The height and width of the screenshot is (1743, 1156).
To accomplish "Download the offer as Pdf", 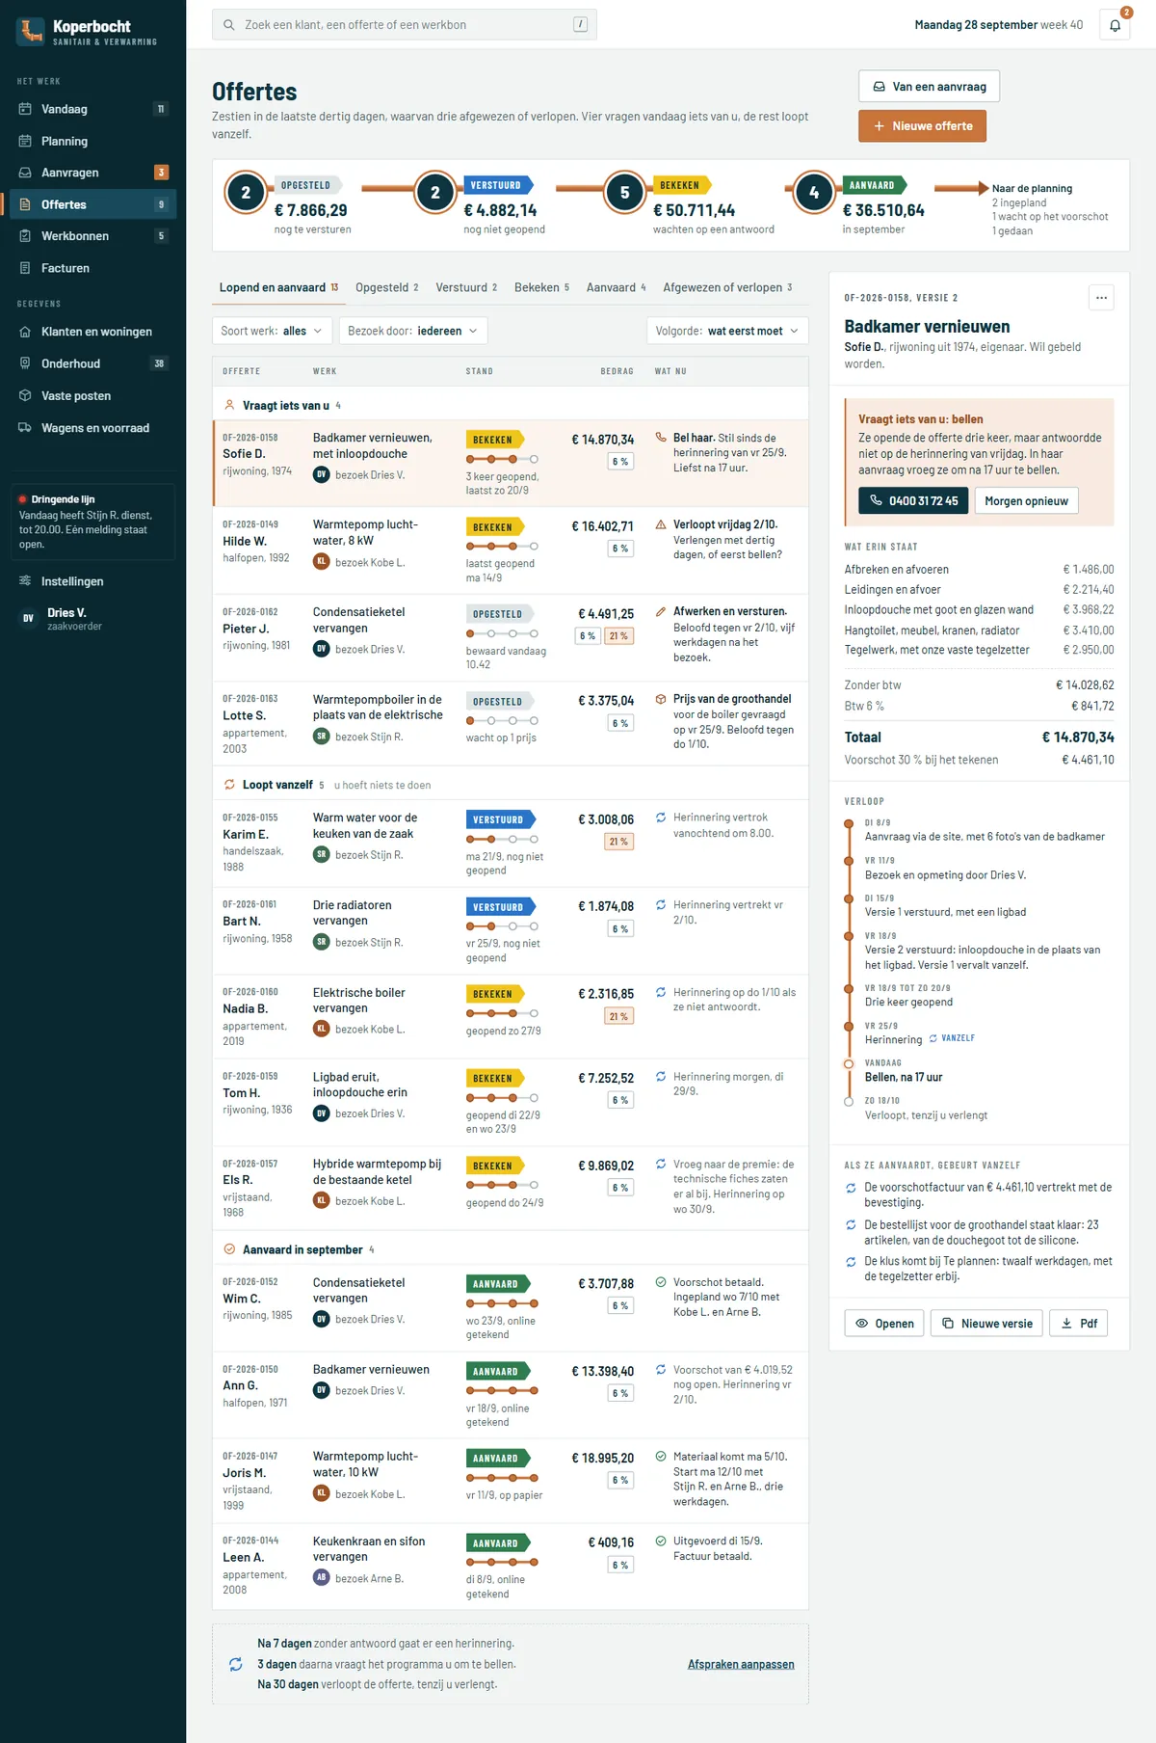I will click(x=1078, y=1324).
